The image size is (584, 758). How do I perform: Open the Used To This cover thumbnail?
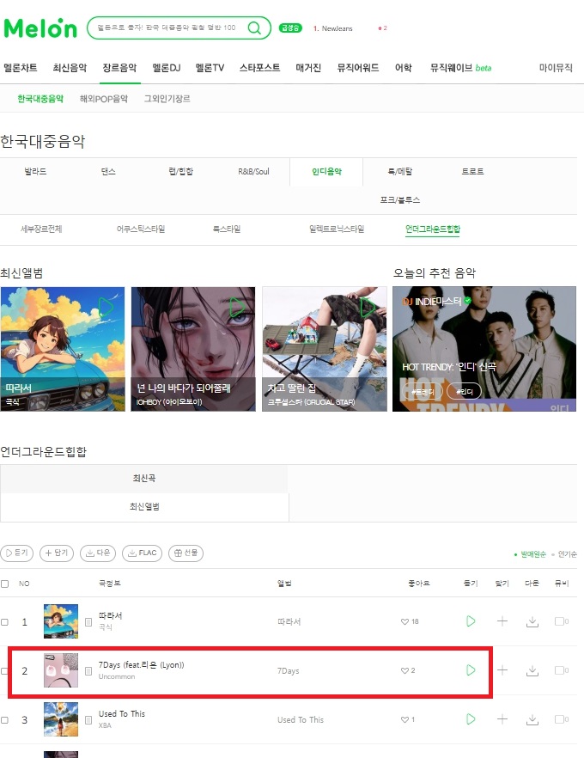click(61, 719)
